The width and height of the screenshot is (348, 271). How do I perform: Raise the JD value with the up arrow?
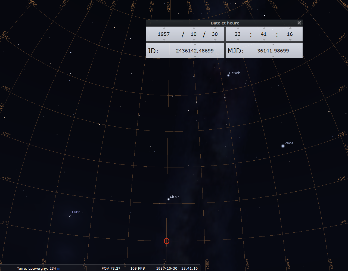coord(195,45)
